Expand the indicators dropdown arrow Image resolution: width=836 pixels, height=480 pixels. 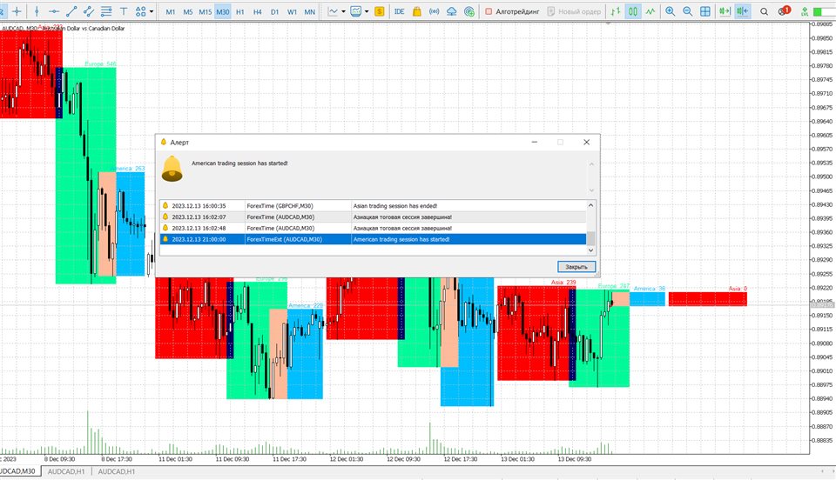coord(367,11)
